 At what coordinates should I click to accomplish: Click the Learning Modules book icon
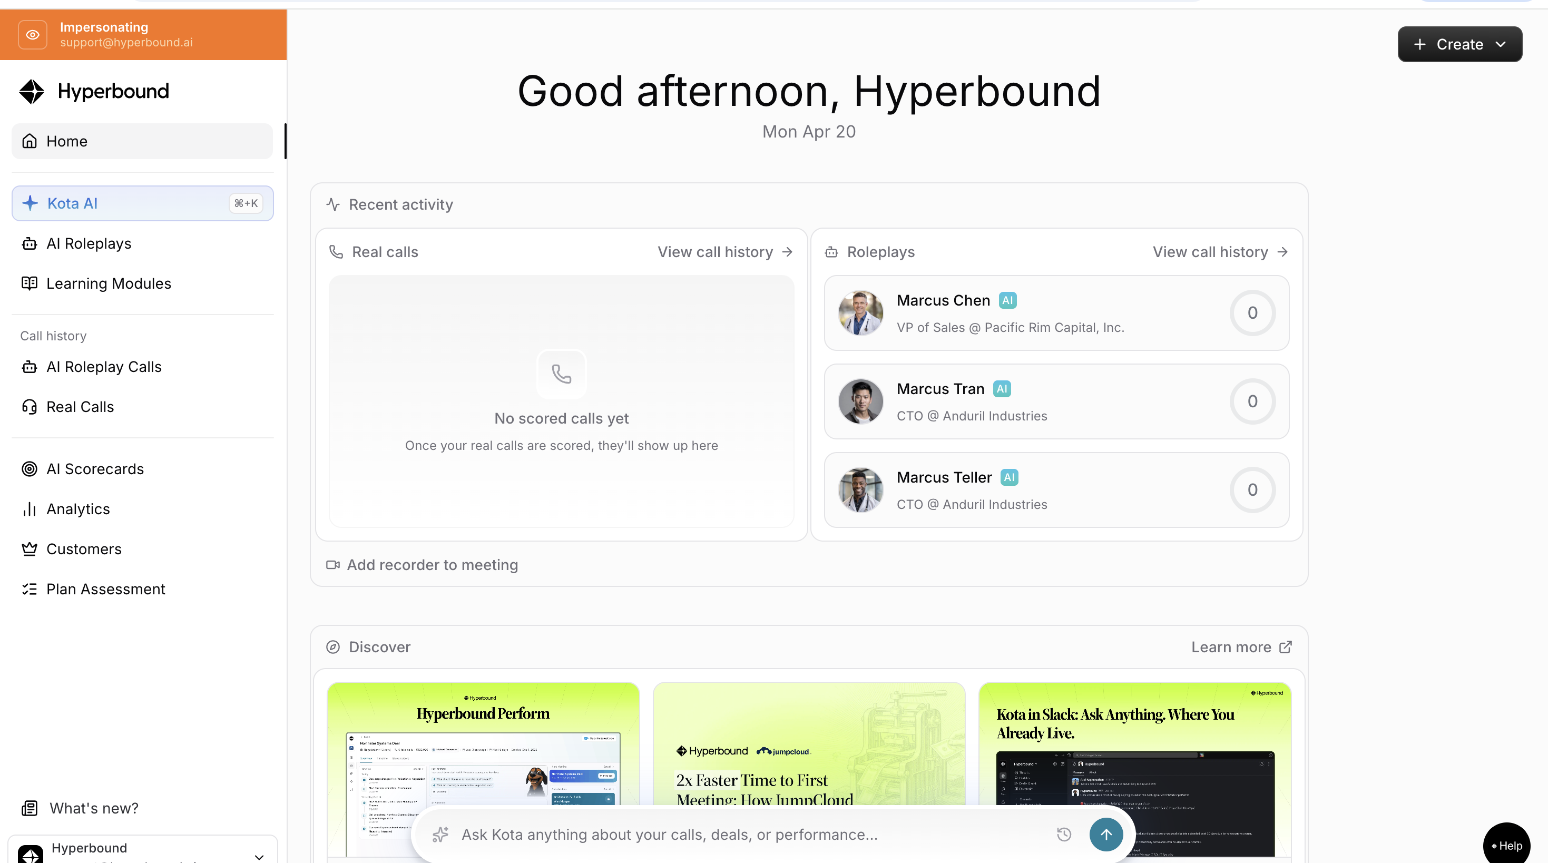pyautogui.click(x=30, y=283)
